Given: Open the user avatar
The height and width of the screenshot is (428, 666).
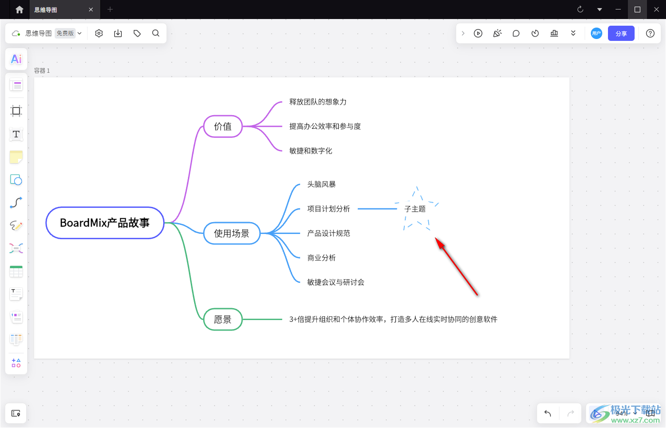Looking at the screenshot, I should 597,33.
